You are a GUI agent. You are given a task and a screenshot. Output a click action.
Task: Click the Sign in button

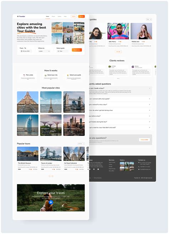[74, 16]
